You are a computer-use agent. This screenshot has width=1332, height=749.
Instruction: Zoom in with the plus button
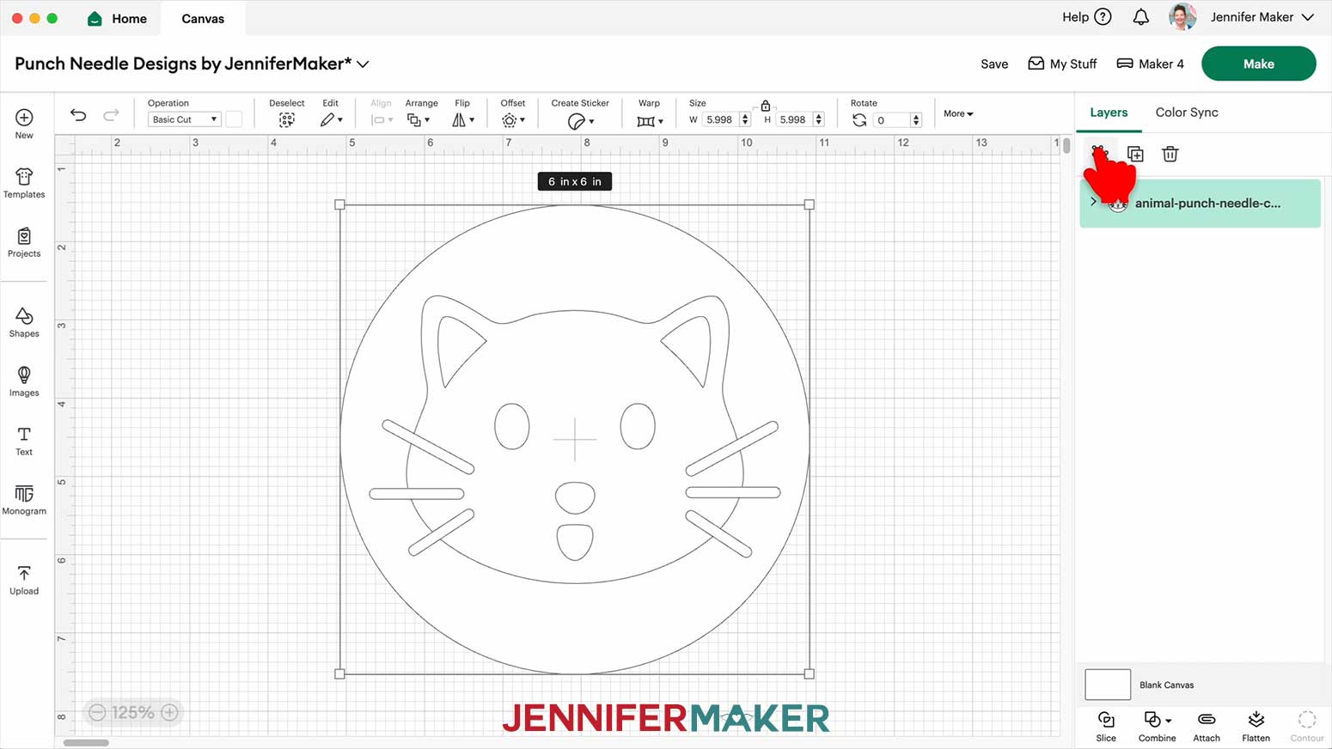pos(170,712)
